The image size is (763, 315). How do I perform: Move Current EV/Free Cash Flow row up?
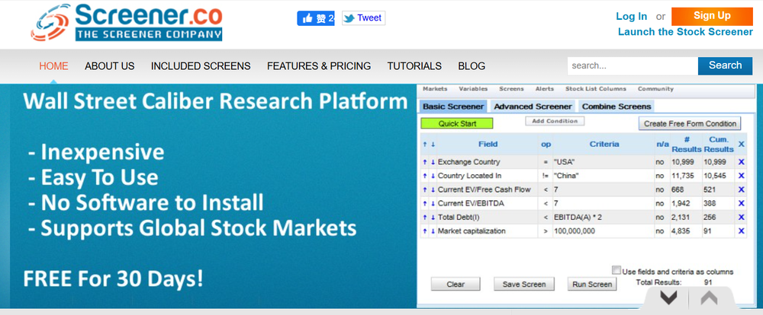425,189
